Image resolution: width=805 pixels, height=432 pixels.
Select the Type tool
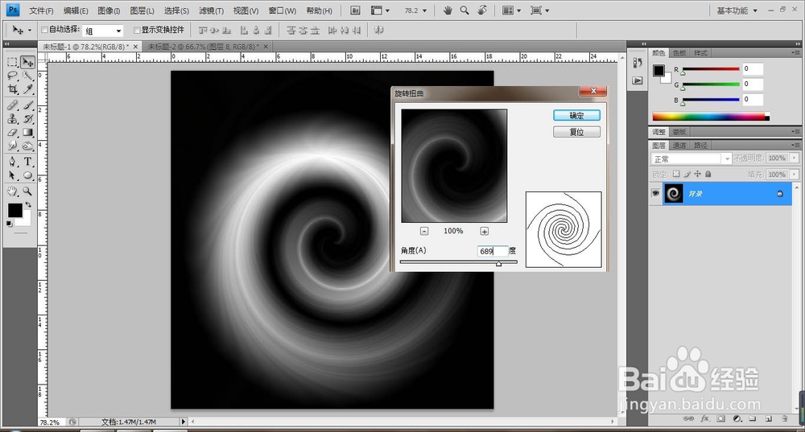click(x=27, y=162)
